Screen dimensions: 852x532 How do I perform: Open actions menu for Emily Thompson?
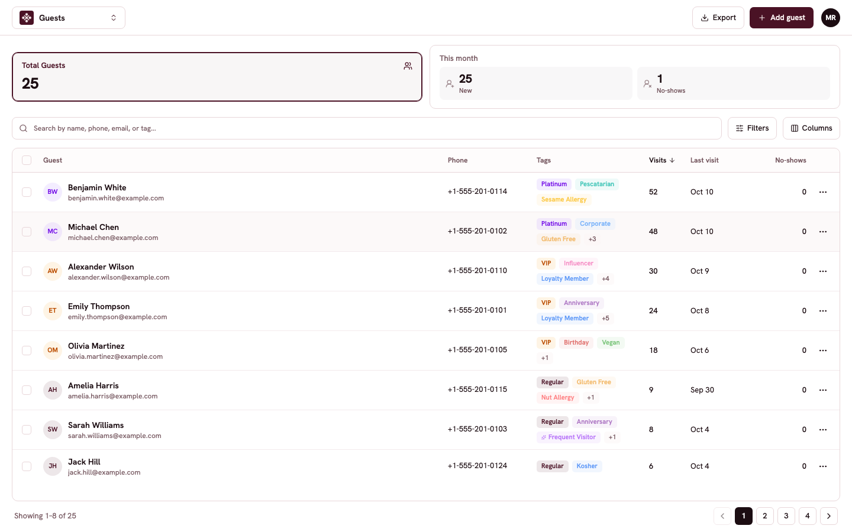coord(823,311)
